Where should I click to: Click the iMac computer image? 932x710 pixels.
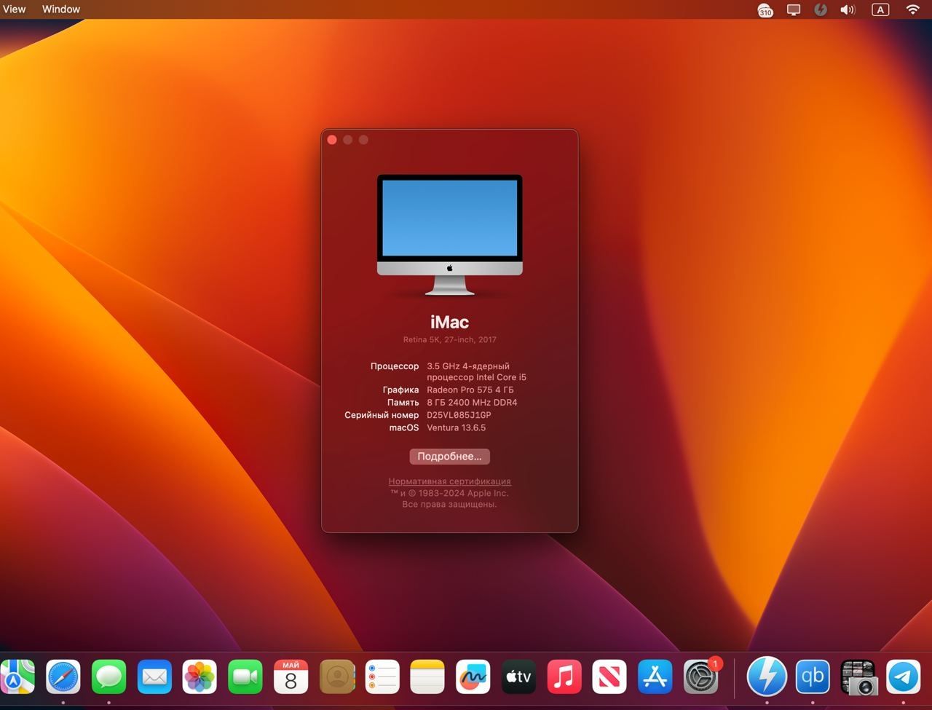click(x=449, y=234)
